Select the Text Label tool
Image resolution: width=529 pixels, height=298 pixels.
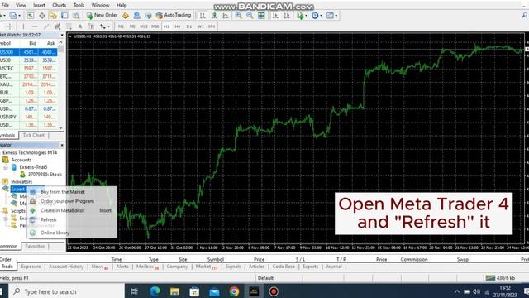[91, 26]
